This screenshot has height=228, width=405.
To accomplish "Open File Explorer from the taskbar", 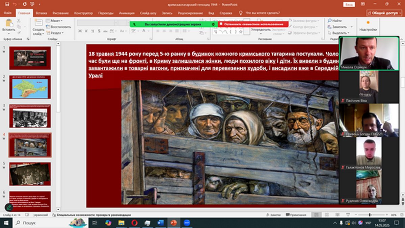I will tap(121, 223).
